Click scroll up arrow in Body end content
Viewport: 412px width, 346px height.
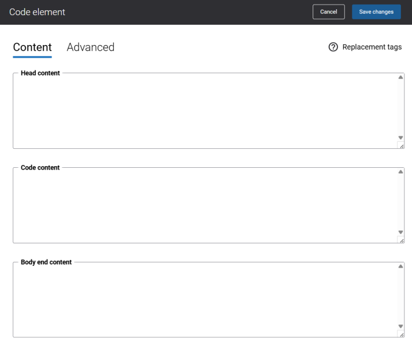400,266
